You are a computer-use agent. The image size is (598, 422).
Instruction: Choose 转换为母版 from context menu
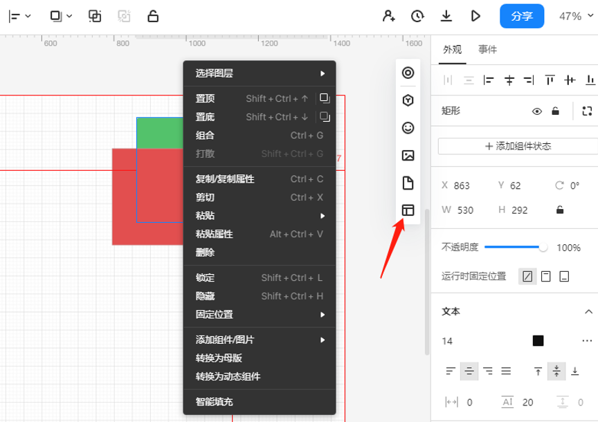(x=219, y=358)
